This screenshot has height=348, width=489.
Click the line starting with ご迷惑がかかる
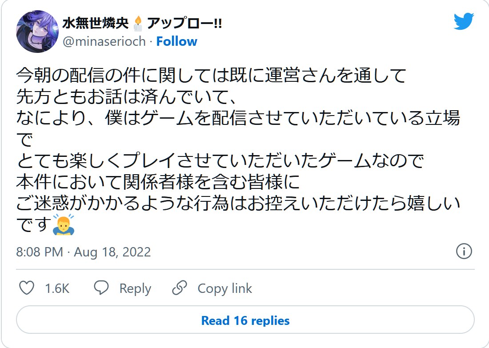238,204
